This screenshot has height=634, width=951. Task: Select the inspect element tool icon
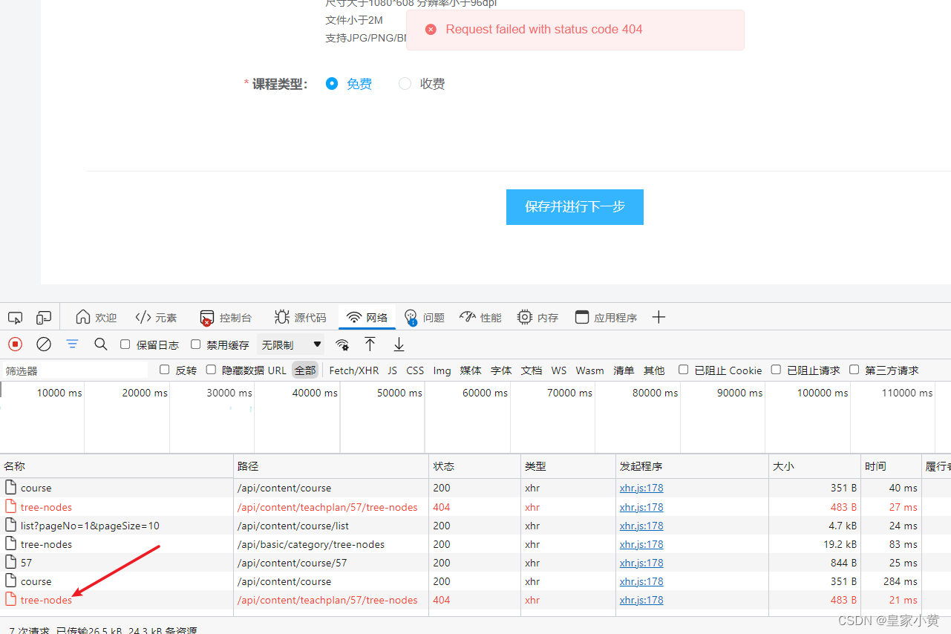[x=15, y=318]
